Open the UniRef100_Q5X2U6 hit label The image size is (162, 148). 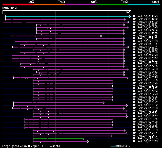[145, 111]
